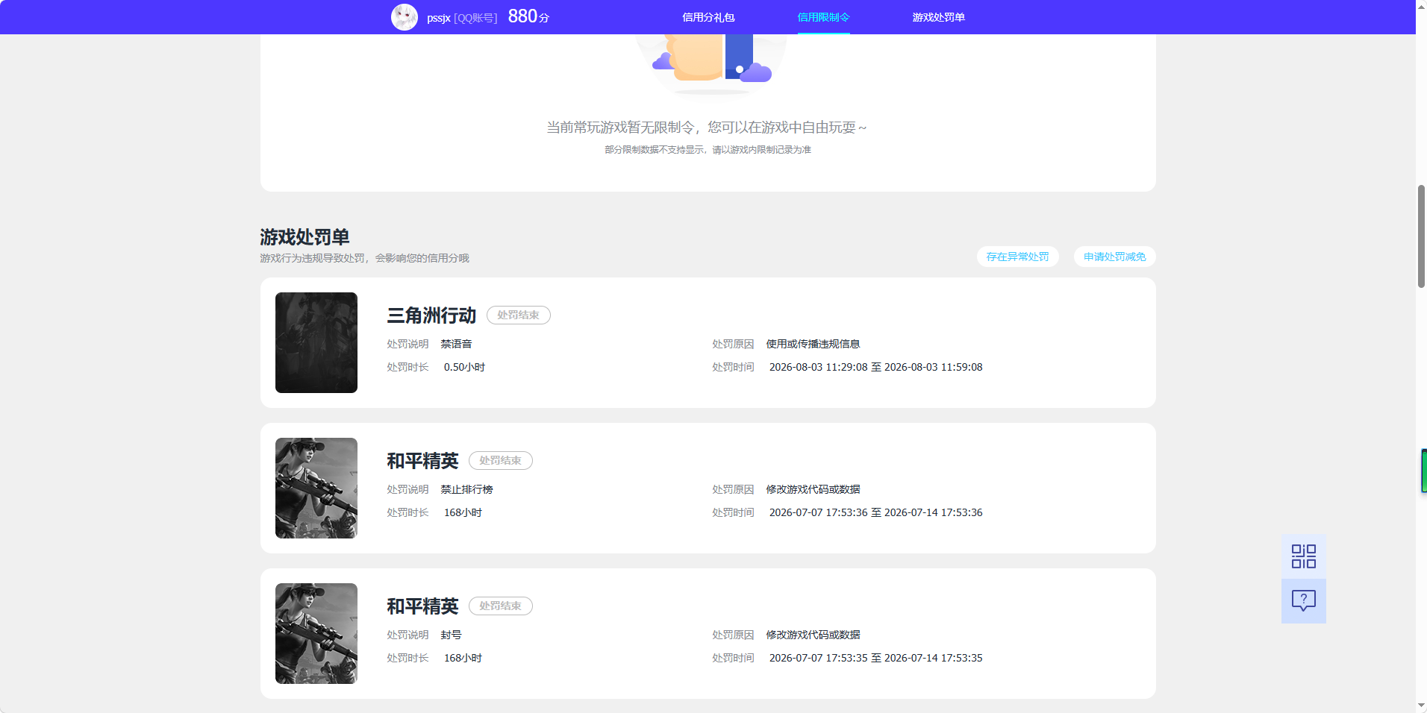Open second 和平精英 thumbnail (封号)
Viewport: 1427px width, 713px height.
[x=316, y=633]
